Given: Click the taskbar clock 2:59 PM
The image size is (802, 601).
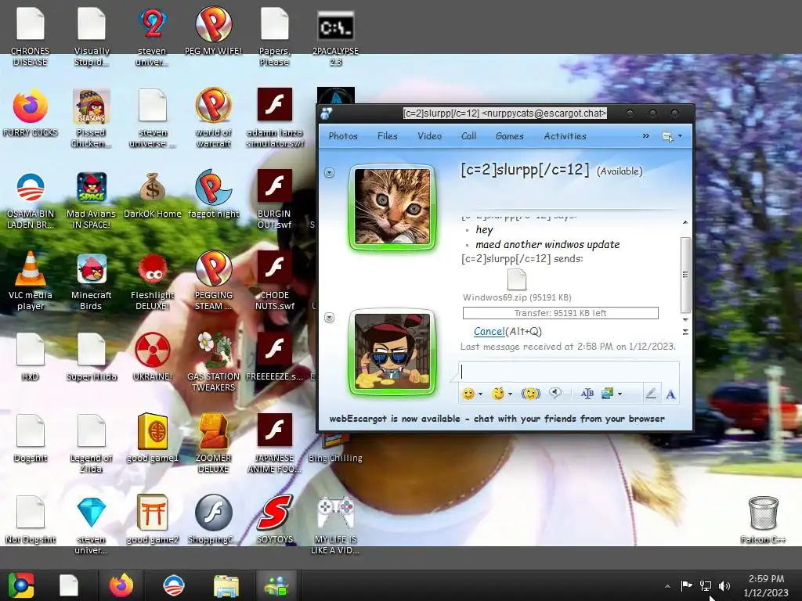Looking at the screenshot, I should [x=766, y=579].
